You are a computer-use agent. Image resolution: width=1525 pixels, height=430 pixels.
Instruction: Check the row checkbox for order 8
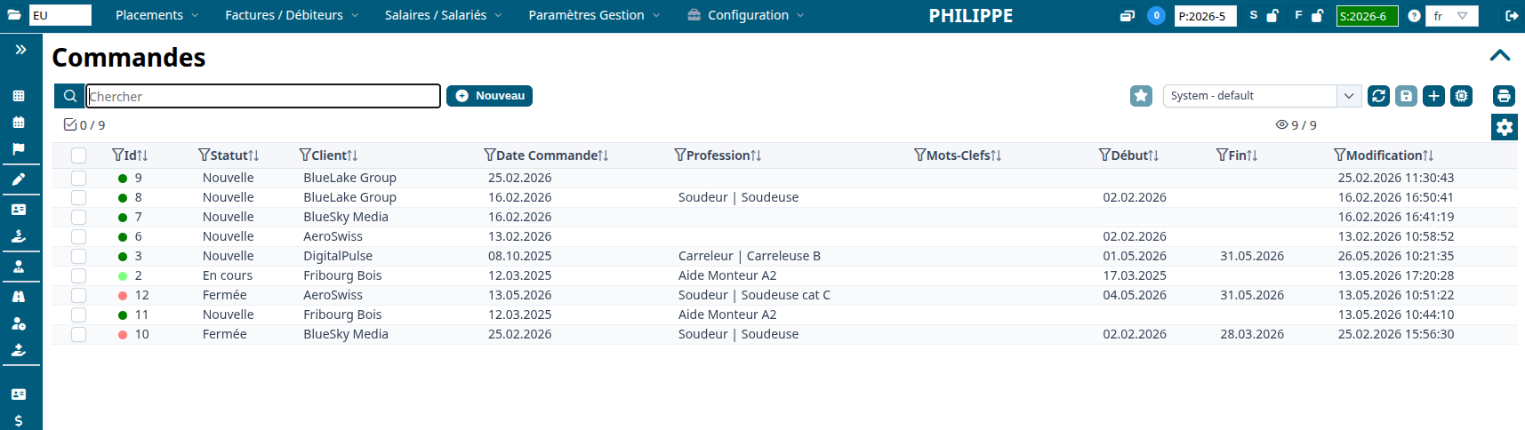(x=79, y=197)
